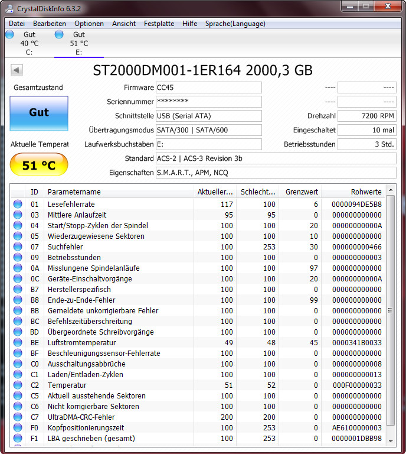Open the Bearbeiten menu
The image size is (406, 454).
(x=50, y=24)
